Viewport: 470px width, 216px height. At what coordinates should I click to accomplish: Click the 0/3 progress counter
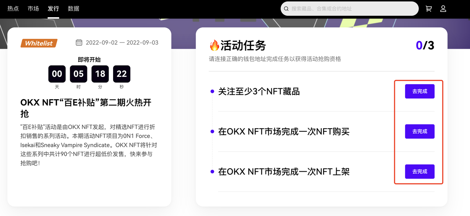(425, 45)
